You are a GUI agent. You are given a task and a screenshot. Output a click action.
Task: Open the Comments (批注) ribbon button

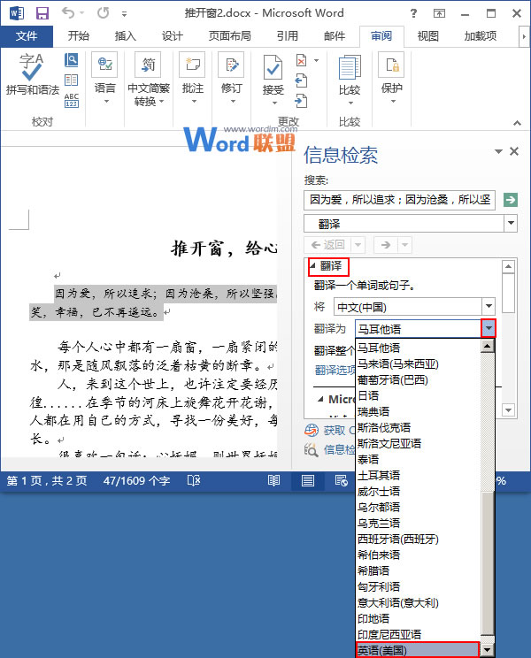pos(192,78)
